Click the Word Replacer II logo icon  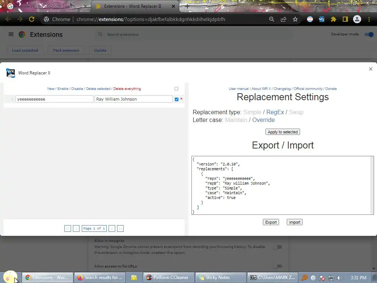pyautogui.click(x=11, y=73)
